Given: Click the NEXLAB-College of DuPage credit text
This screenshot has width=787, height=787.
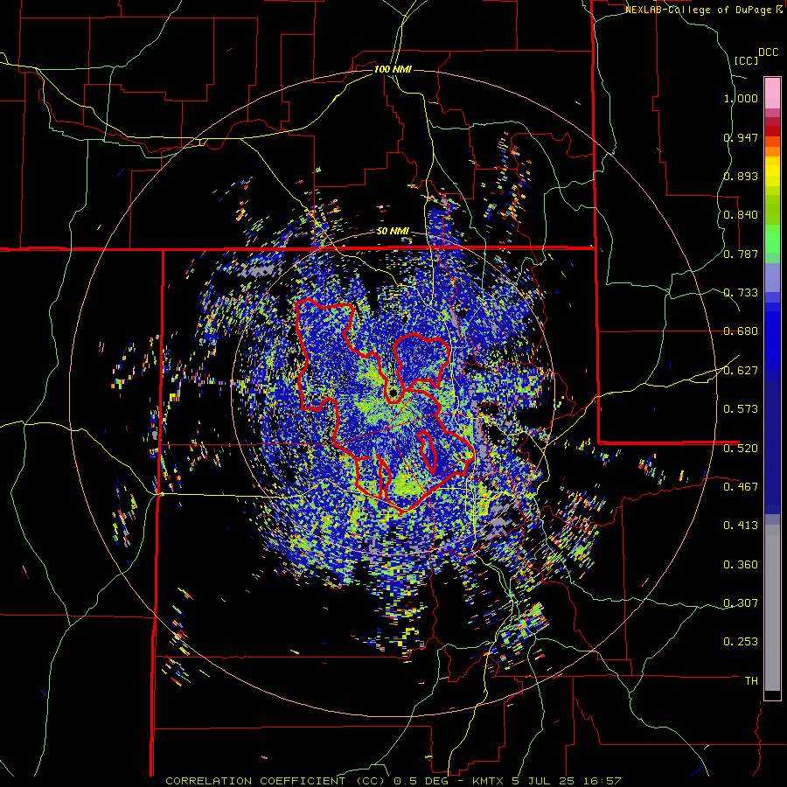Looking at the screenshot, I should tap(700, 10).
